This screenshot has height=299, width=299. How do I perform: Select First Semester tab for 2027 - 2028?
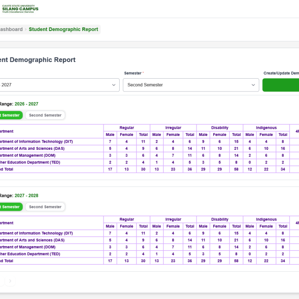[x=11, y=206]
